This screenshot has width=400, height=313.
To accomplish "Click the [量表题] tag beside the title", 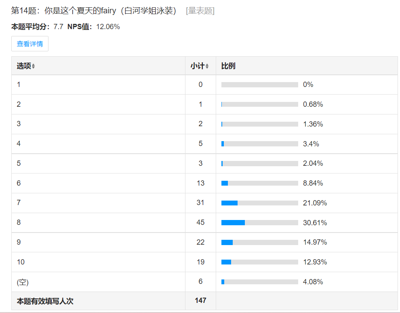I will point(200,11).
